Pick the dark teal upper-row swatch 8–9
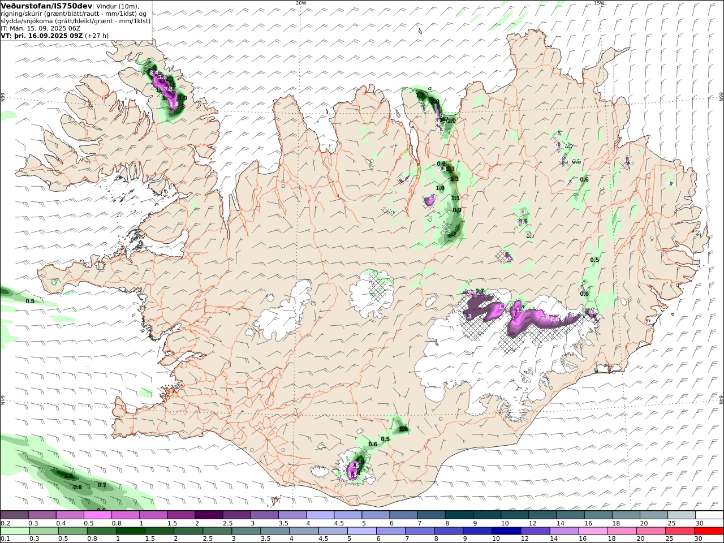This screenshot has width=724, height=543. (459, 515)
